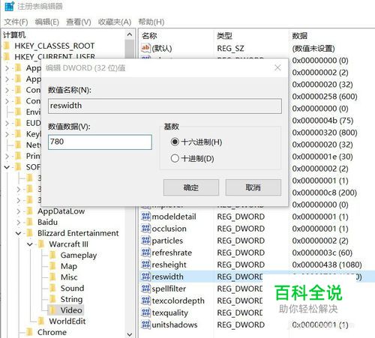Select the texcolordepth value name
The image size is (375, 338).
[x=178, y=301]
